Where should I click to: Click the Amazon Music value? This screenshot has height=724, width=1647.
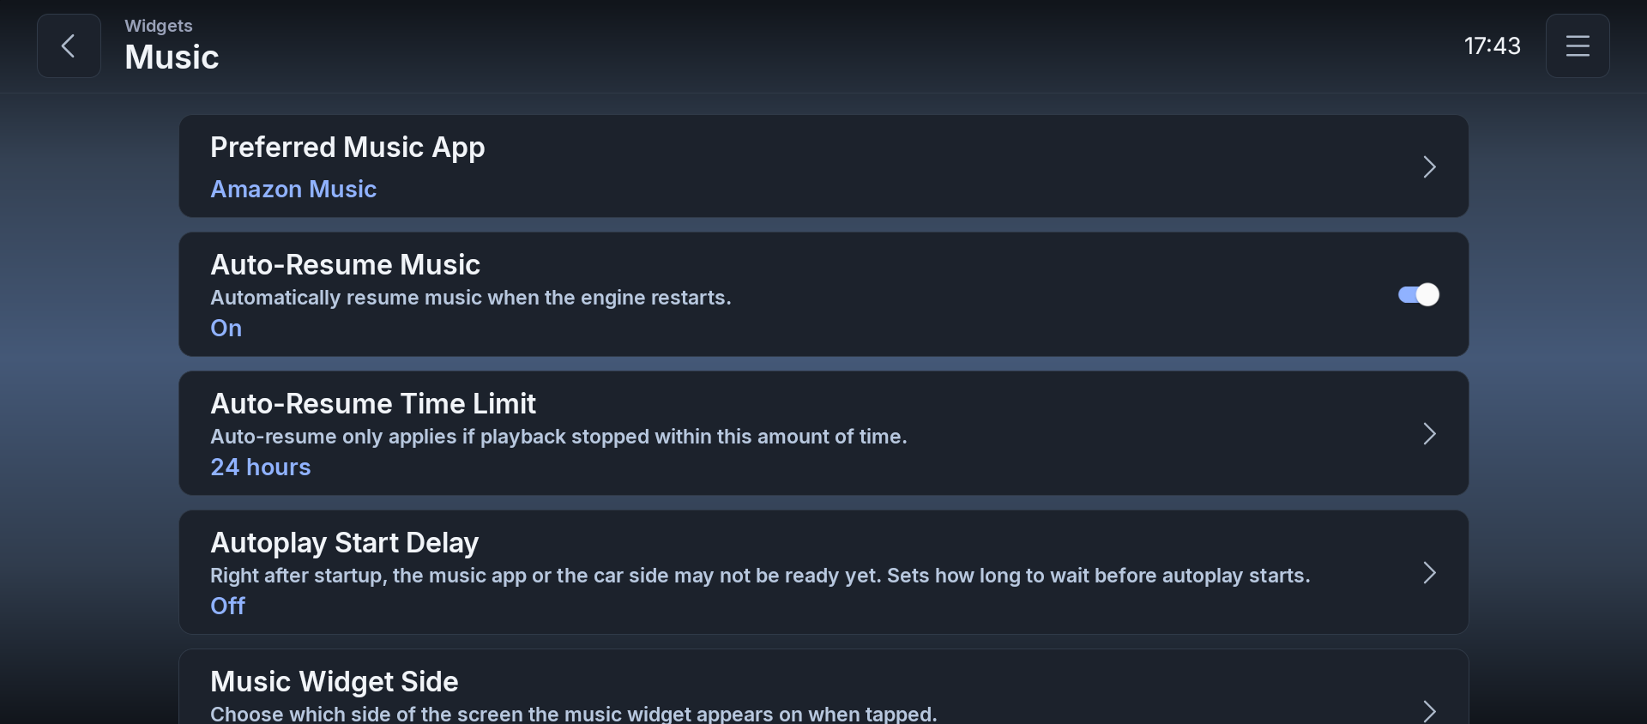point(293,189)
